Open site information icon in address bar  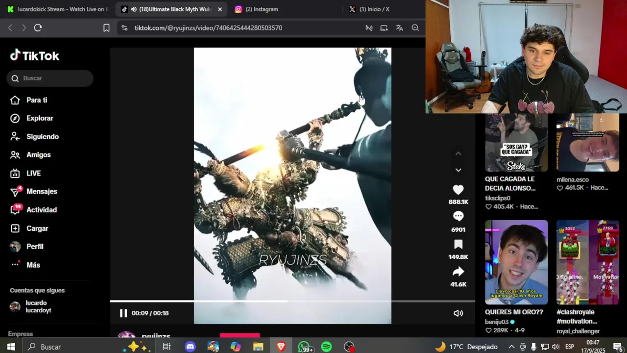124,28
